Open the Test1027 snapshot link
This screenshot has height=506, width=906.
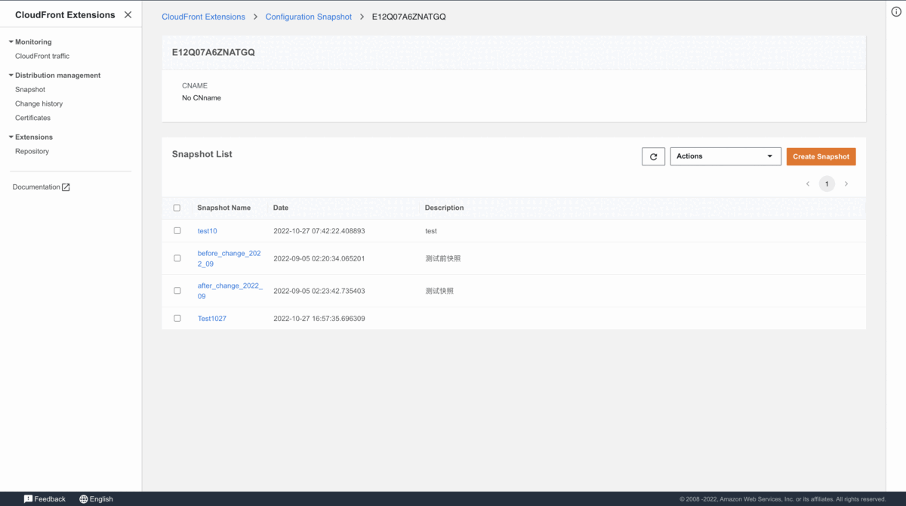click(x=212, y=319)
